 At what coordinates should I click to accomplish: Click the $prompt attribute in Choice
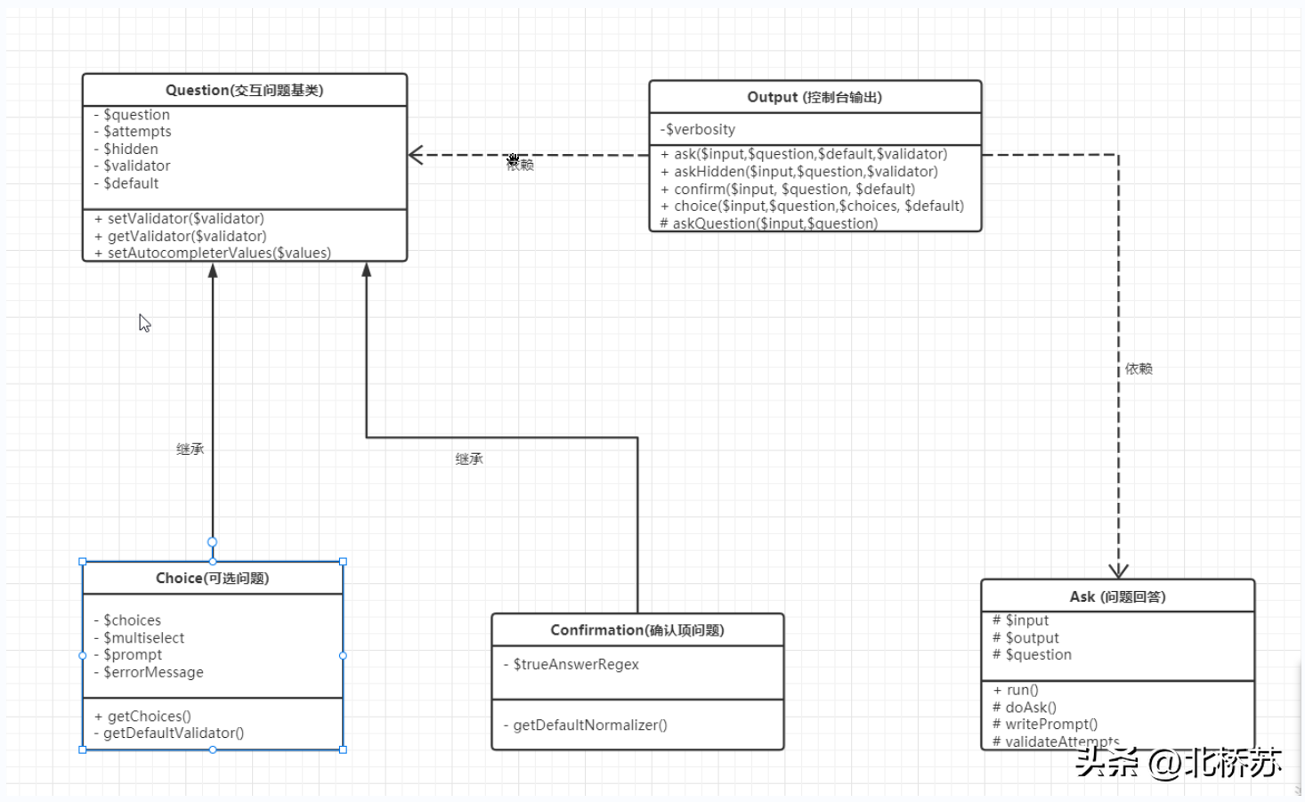pos(128,655)
